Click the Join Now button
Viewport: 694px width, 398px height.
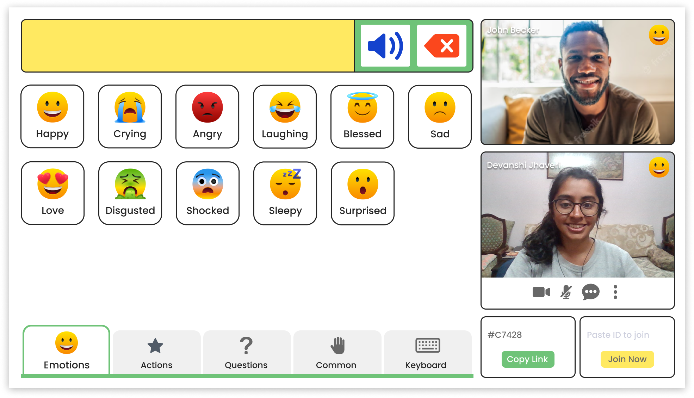627,359
